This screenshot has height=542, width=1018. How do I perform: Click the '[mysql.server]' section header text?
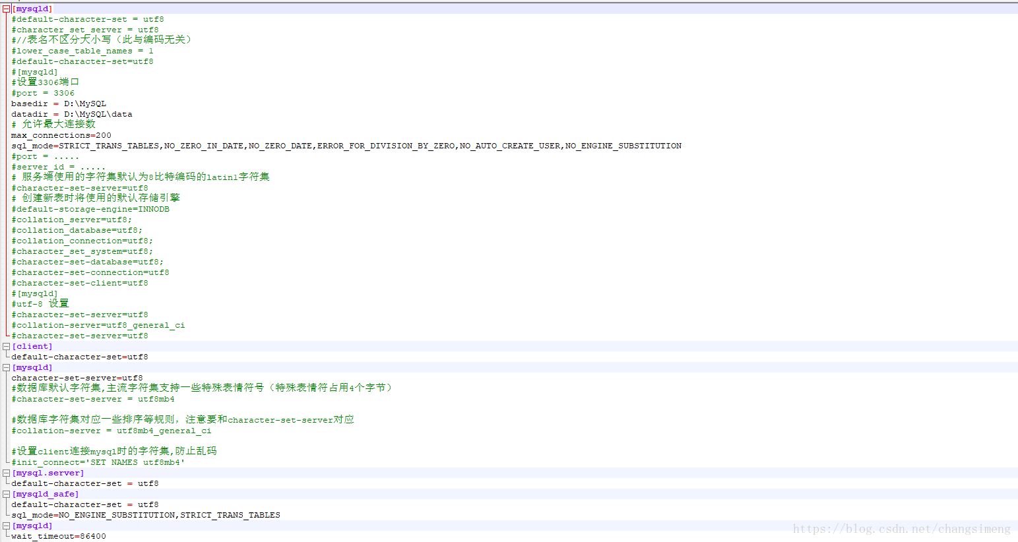coord(48,473)
